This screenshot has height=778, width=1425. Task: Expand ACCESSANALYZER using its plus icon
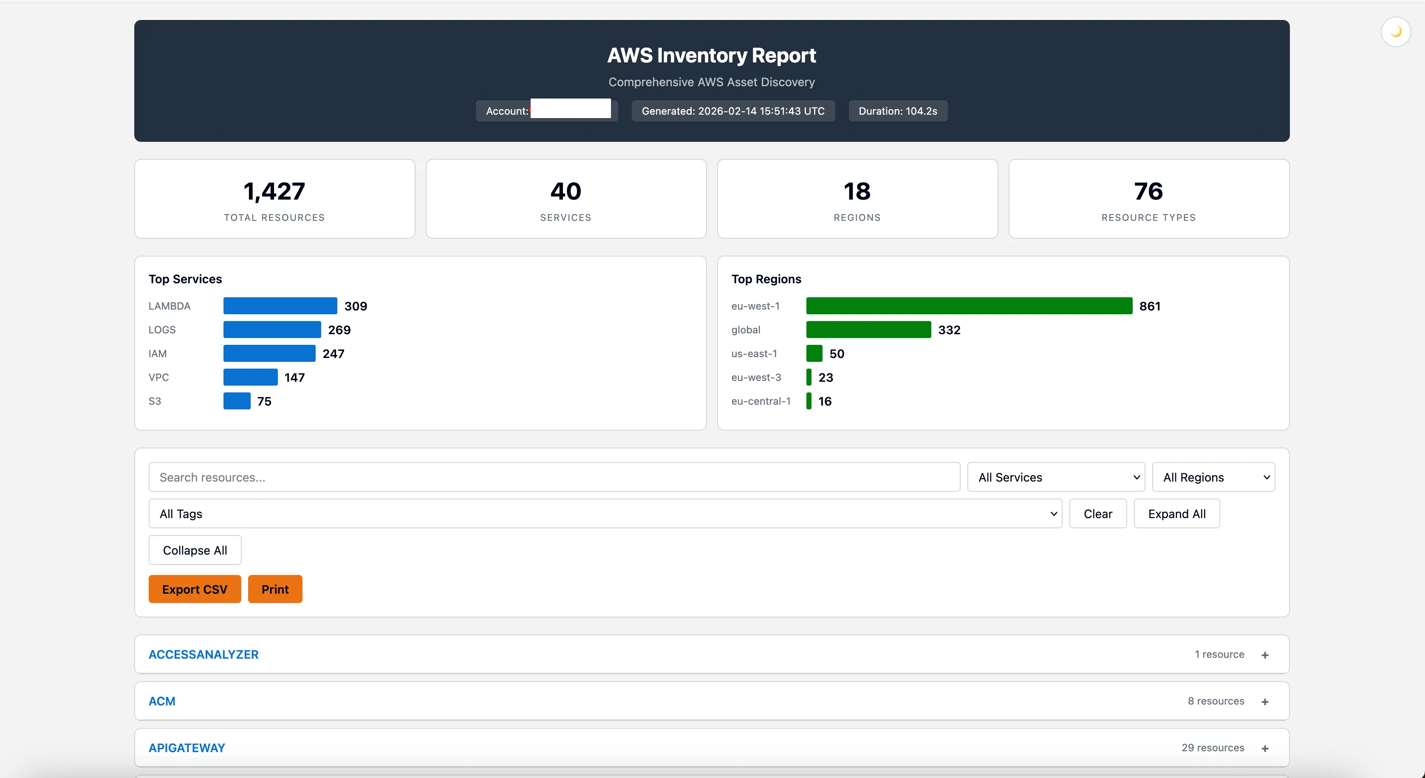pos(1265,655)
